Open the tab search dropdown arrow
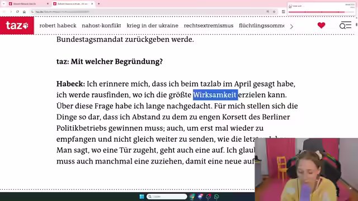 [x=4, y=4]
